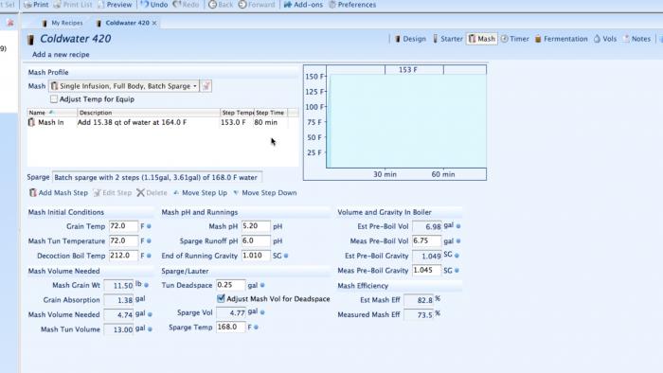Open the Preview toolbar item
Image resolution: width=663 pixels, height=373 pixels.
115,5
